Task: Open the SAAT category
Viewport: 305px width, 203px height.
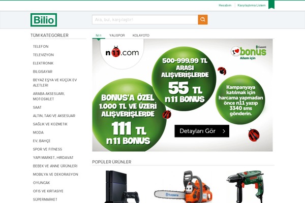Action: [37, 107]
